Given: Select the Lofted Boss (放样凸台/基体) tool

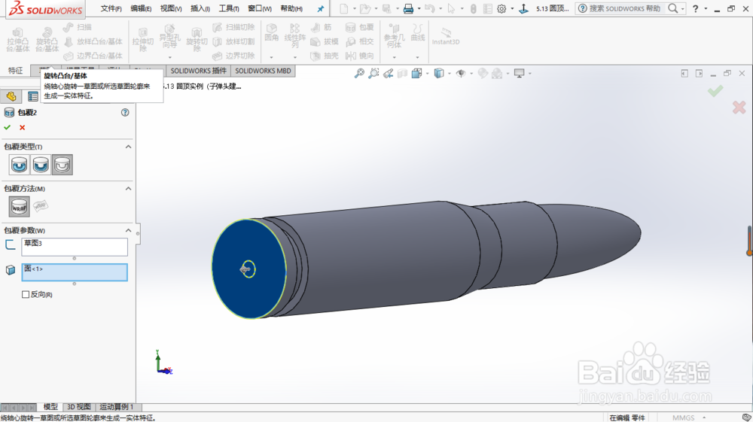Looking at the screenshot, I should pyautogui.click(x=93, y=41).
